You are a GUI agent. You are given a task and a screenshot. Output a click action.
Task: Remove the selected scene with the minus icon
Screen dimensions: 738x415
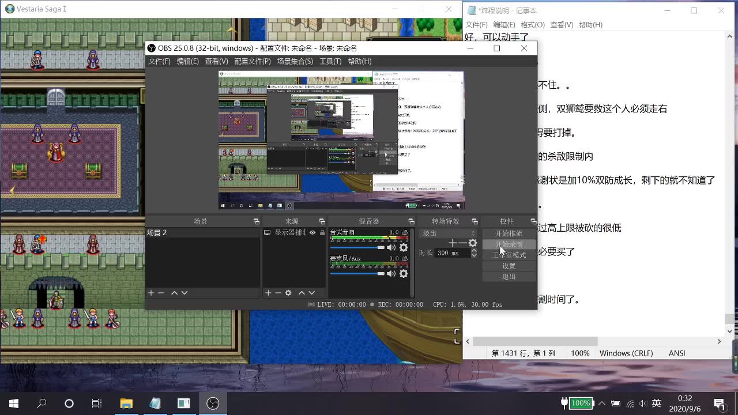tap(161, 293)
